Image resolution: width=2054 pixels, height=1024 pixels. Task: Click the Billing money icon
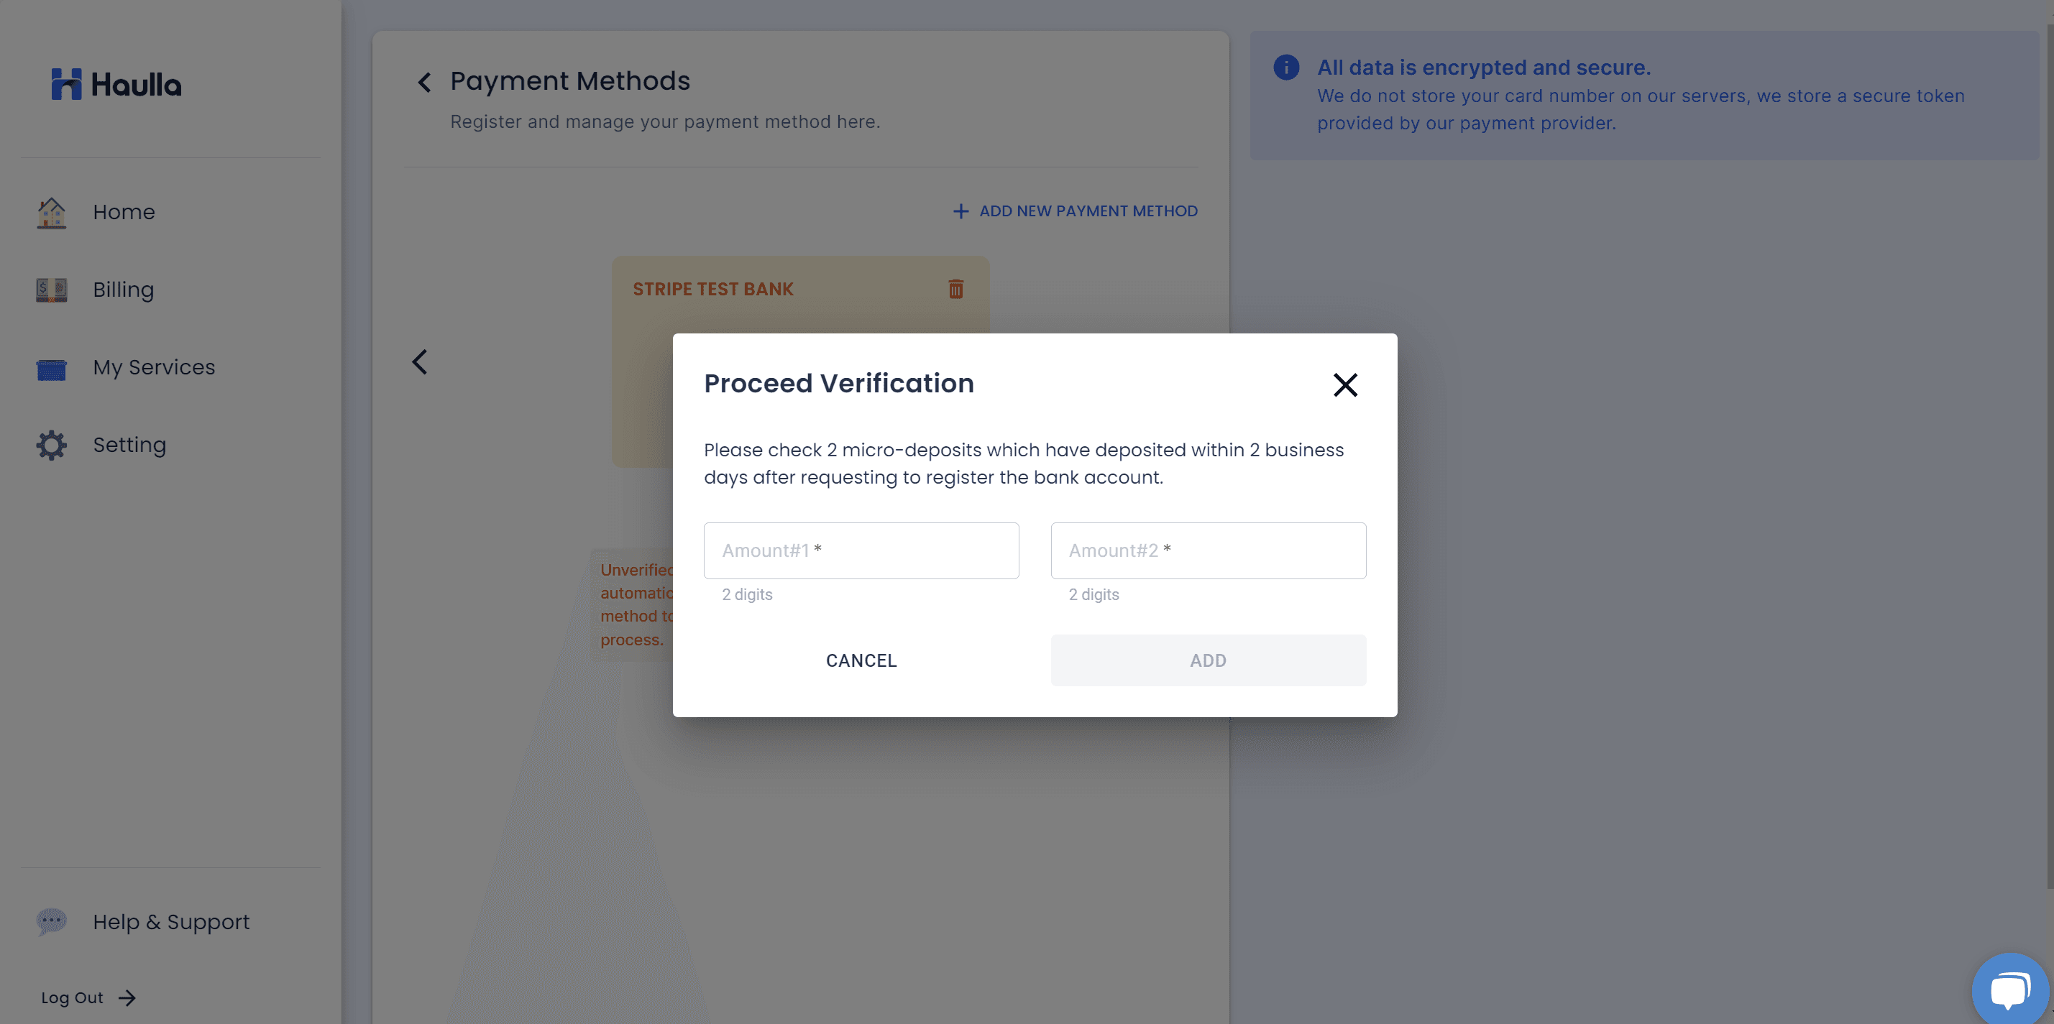coord(52,290)
